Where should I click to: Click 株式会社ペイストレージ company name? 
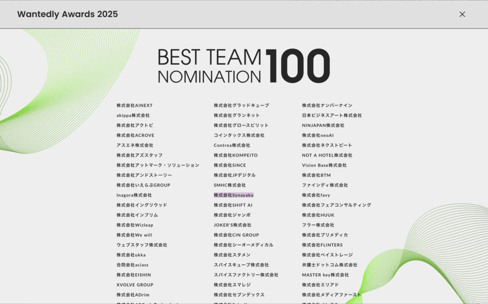click(x=327, y=255)
